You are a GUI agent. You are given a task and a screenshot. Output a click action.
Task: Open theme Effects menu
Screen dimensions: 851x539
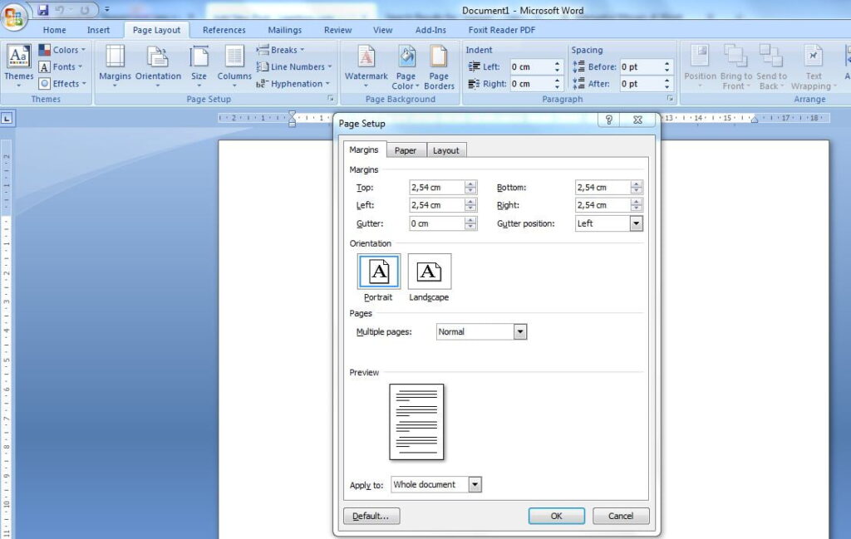62,84
